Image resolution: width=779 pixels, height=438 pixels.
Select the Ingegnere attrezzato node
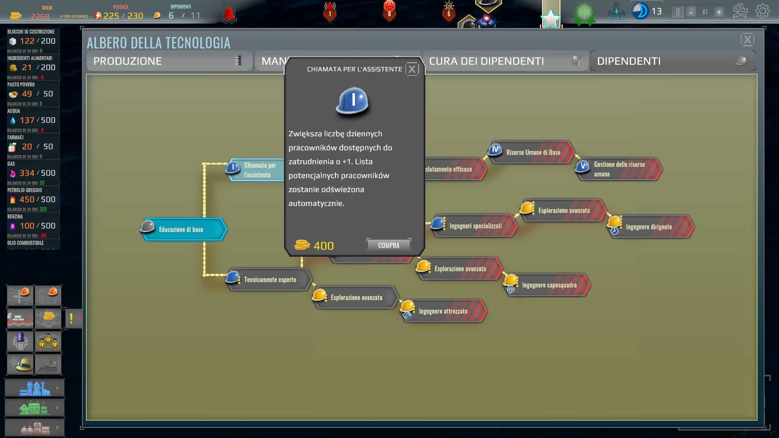tap(443, 311)
